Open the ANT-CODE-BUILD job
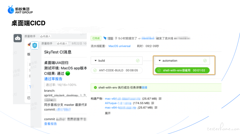240x134 pixels. 116,71
